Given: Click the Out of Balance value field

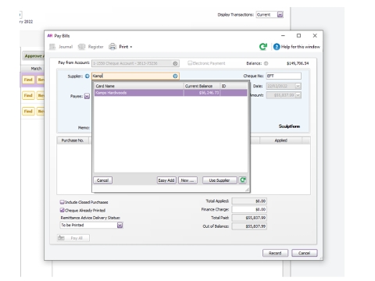Looking at the screenshot, I should 249,226.
